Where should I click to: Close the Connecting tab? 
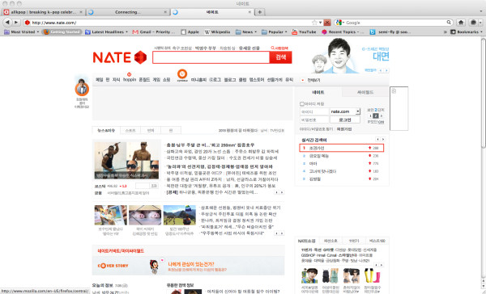[165, 12]
